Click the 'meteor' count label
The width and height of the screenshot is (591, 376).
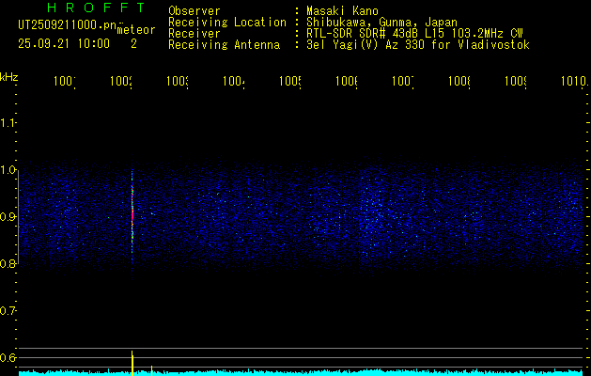136,30
